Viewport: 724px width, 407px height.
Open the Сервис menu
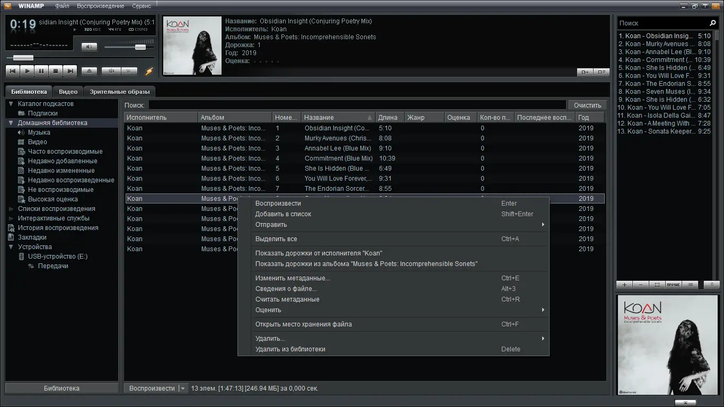click(x=142, y=6)
